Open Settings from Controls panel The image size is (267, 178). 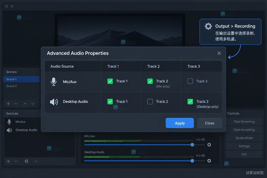click(x=244, y=146)
